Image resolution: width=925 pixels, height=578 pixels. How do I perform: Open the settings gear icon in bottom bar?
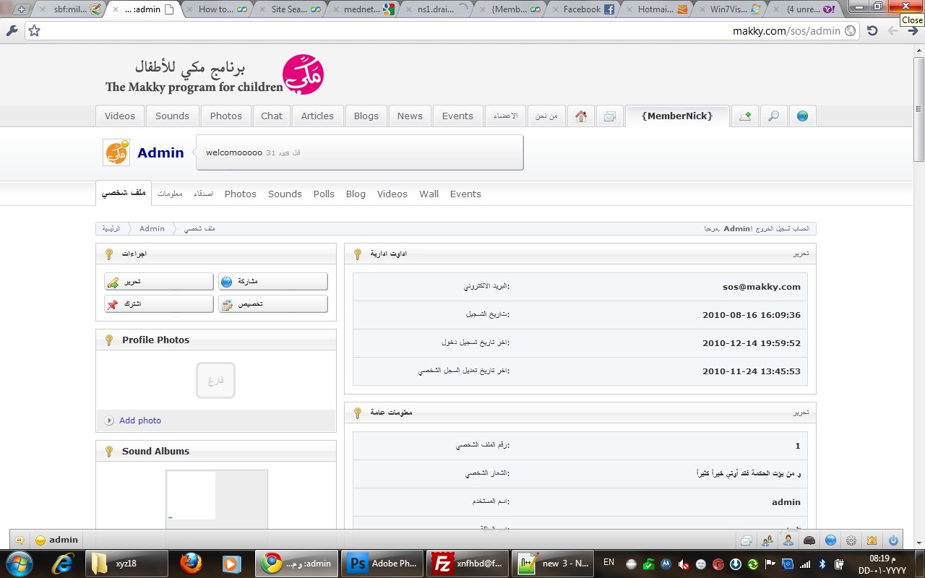click(851, 540)
